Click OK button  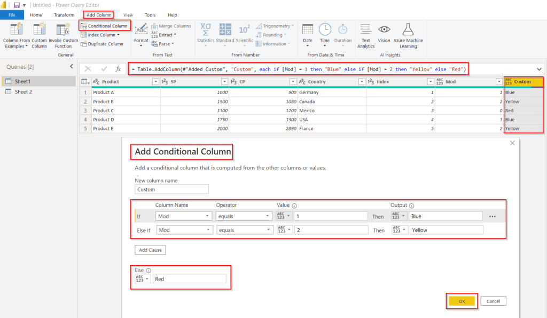click(462, 301)
